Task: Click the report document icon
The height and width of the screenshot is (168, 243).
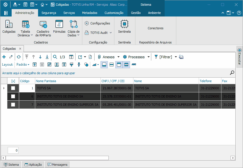Action: coord(90,57)
